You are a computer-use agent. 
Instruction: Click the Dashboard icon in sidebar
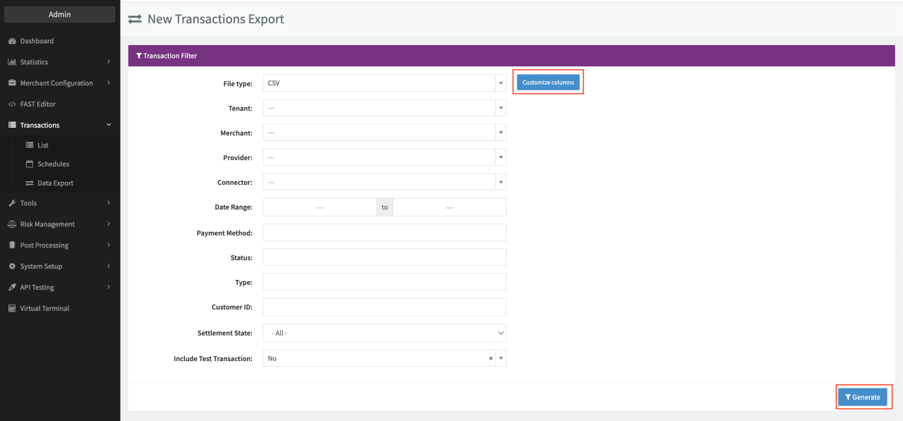click(x=12, y=41)
